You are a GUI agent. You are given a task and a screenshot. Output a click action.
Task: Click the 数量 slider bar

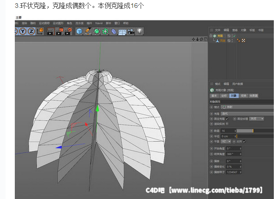click(252, 131)
